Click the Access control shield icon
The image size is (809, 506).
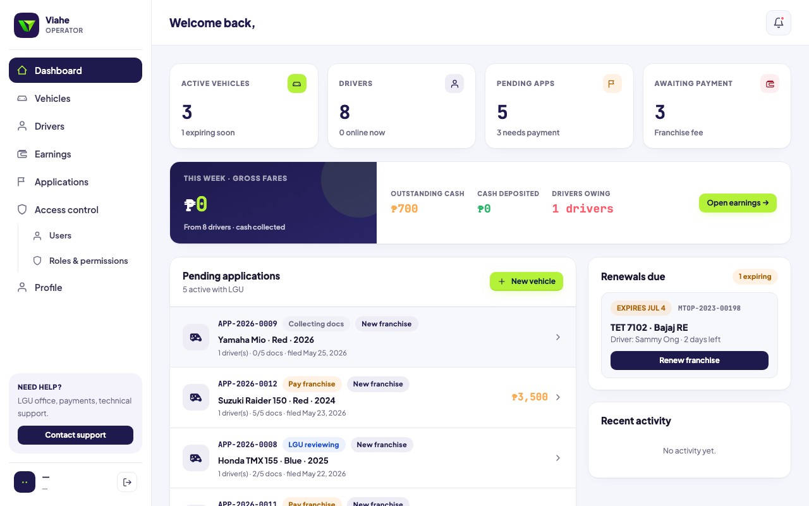tap(22, 209)
